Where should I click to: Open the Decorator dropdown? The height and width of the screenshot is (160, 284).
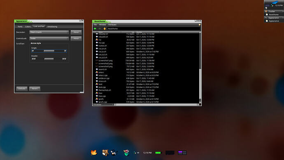(x=49, y=32)
